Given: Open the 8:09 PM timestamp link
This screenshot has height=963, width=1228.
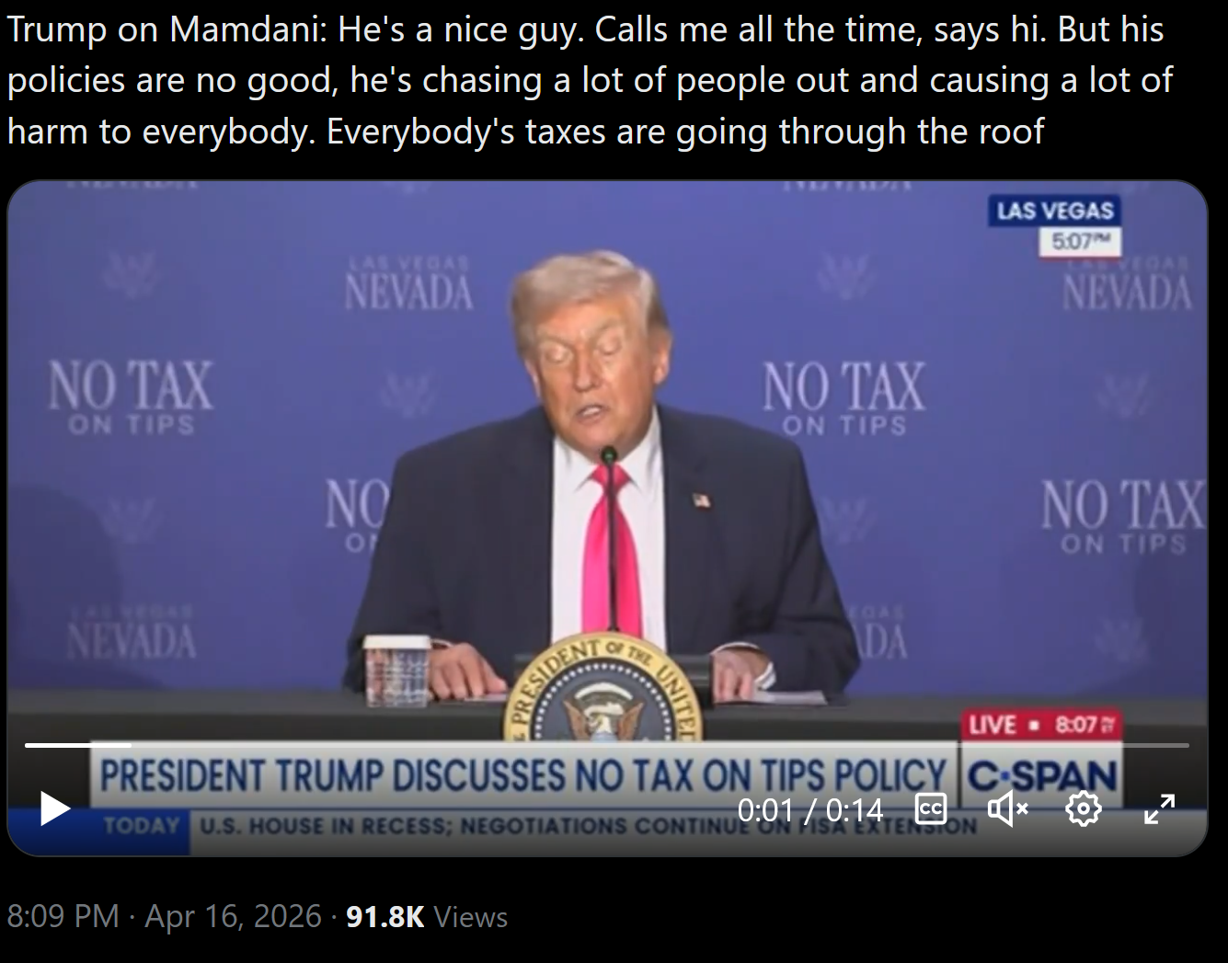Looking at the screenshot, I should coord(63,916).
